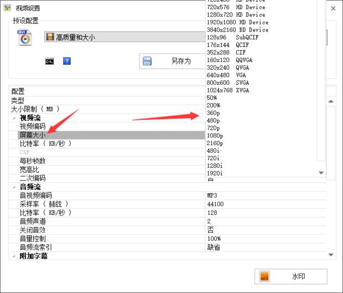Expand the 附加字幕 section

(x=13, y=256)
